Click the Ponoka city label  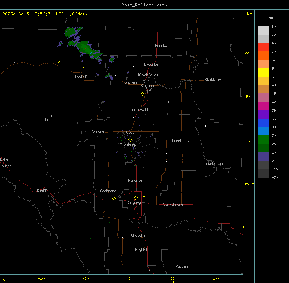161,46
